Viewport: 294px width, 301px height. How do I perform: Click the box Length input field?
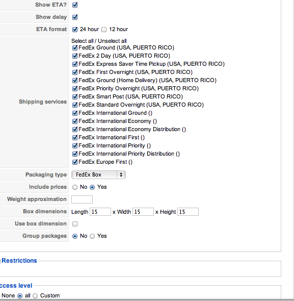pos(100,212)
